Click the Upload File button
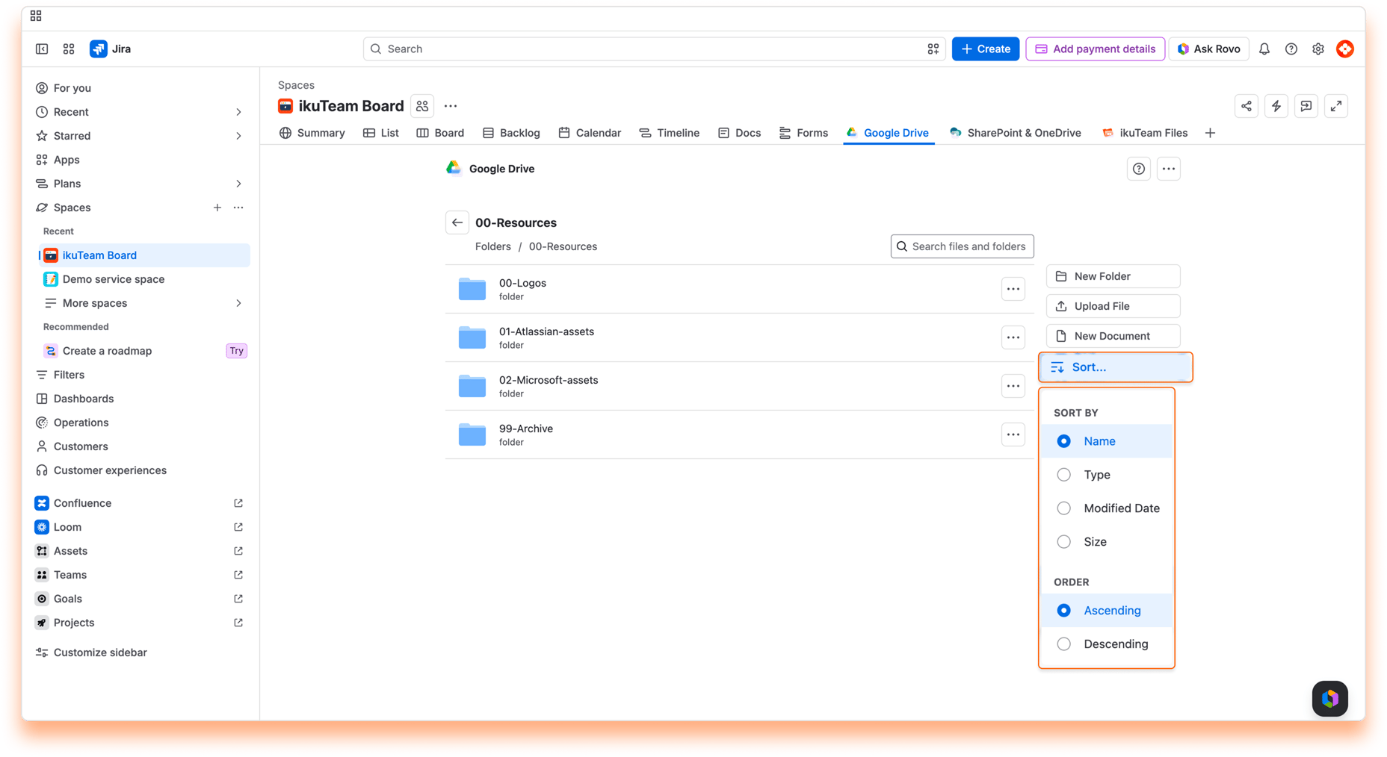1387x757 pixels. 1113,306
